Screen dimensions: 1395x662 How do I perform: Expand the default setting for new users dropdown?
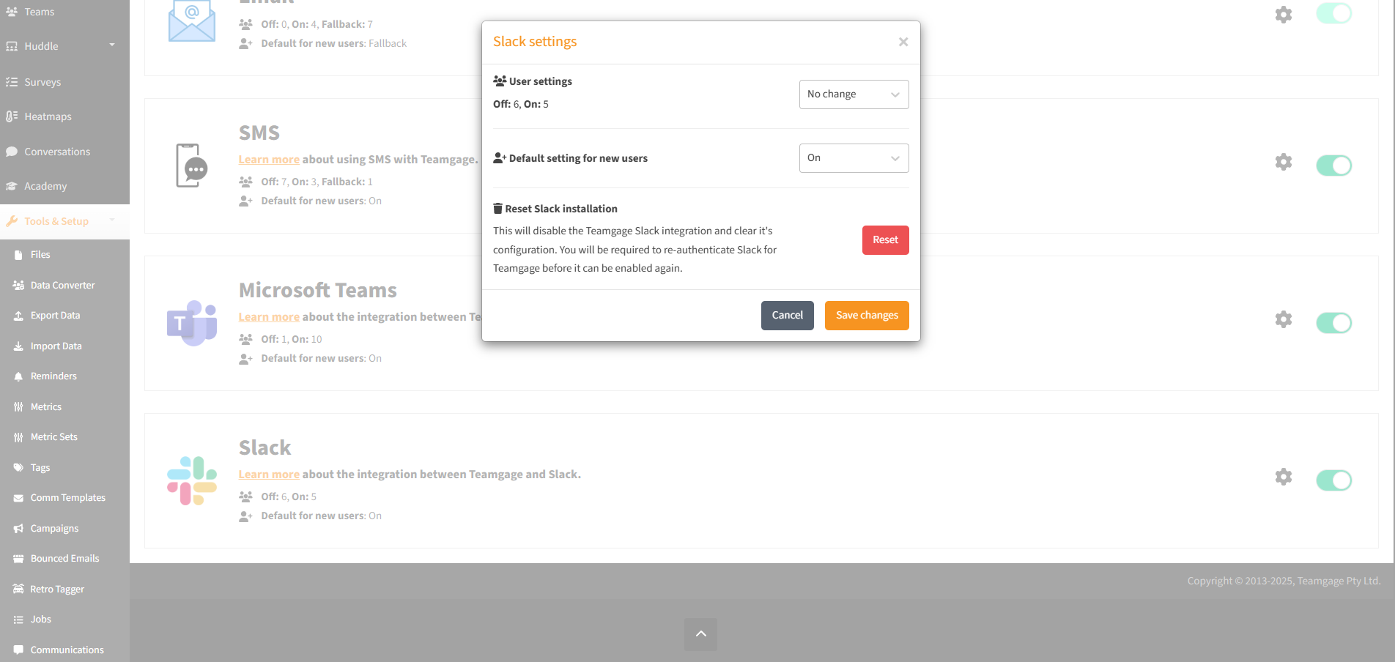854,158
